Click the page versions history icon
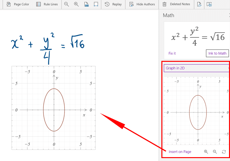 click(x=199, y=4)
